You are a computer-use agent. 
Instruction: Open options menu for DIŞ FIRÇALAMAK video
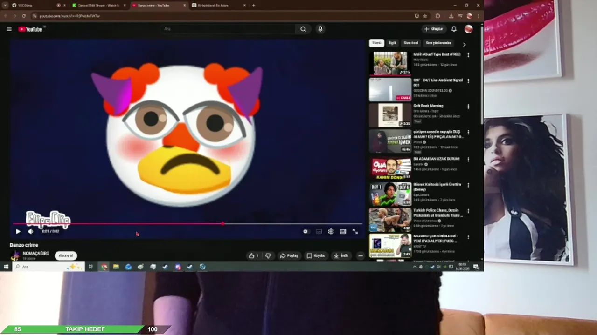[x=468, y=133]
